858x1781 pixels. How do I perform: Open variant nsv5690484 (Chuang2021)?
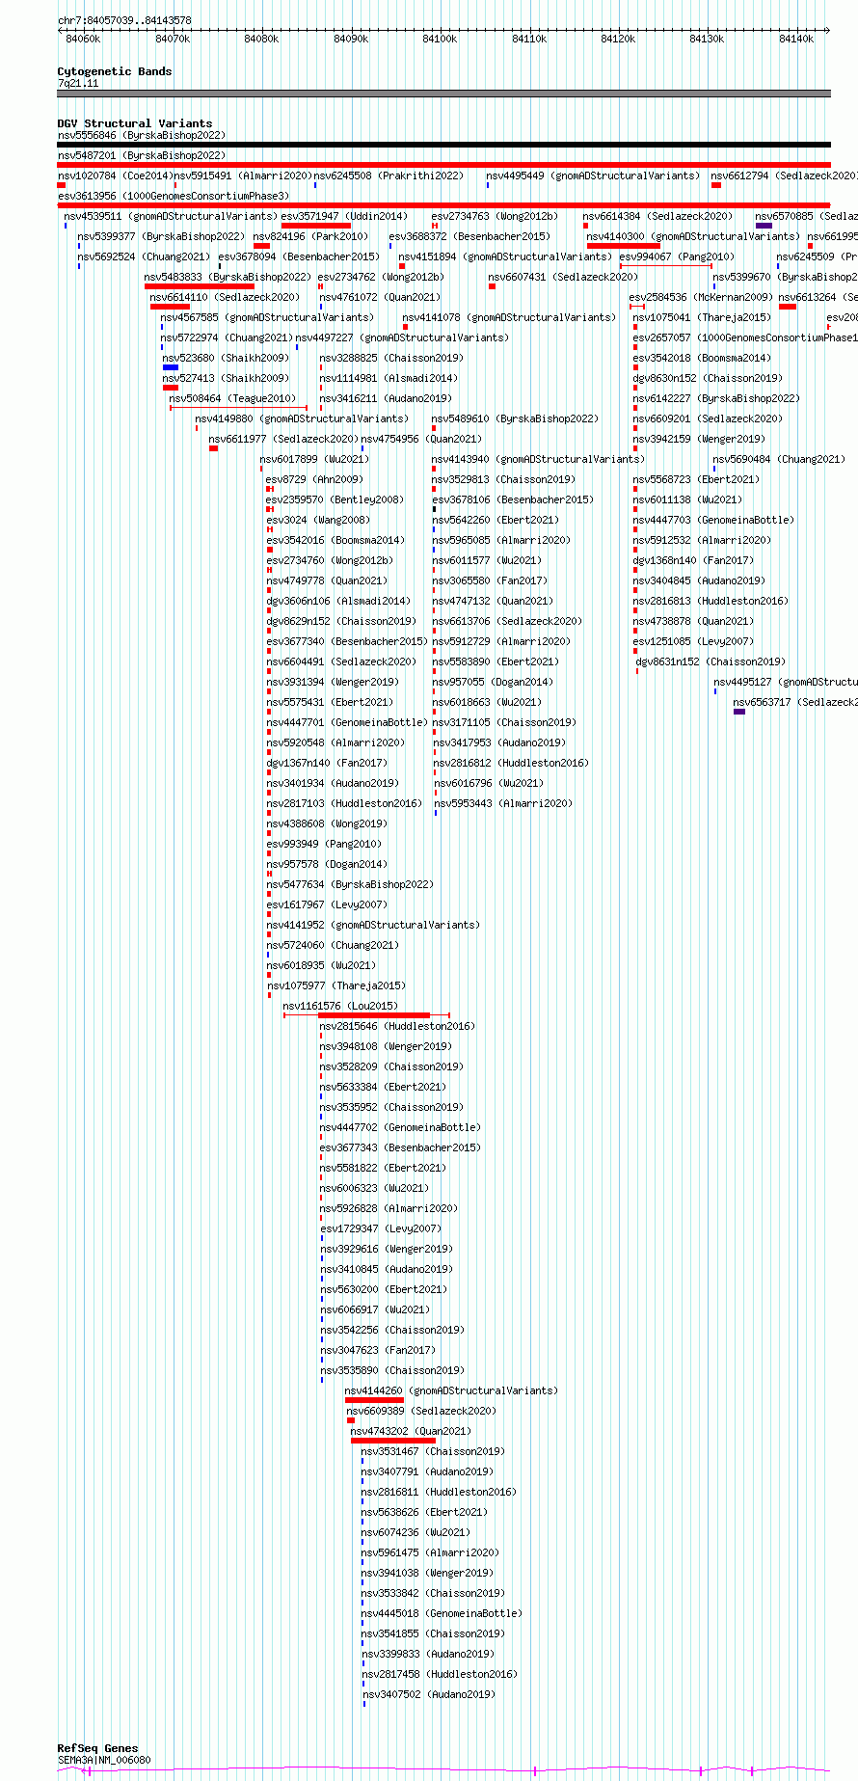tap(779, 460)
